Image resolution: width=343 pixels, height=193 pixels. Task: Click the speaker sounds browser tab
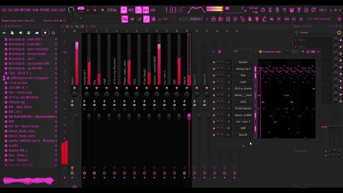[x=20, y=33]
